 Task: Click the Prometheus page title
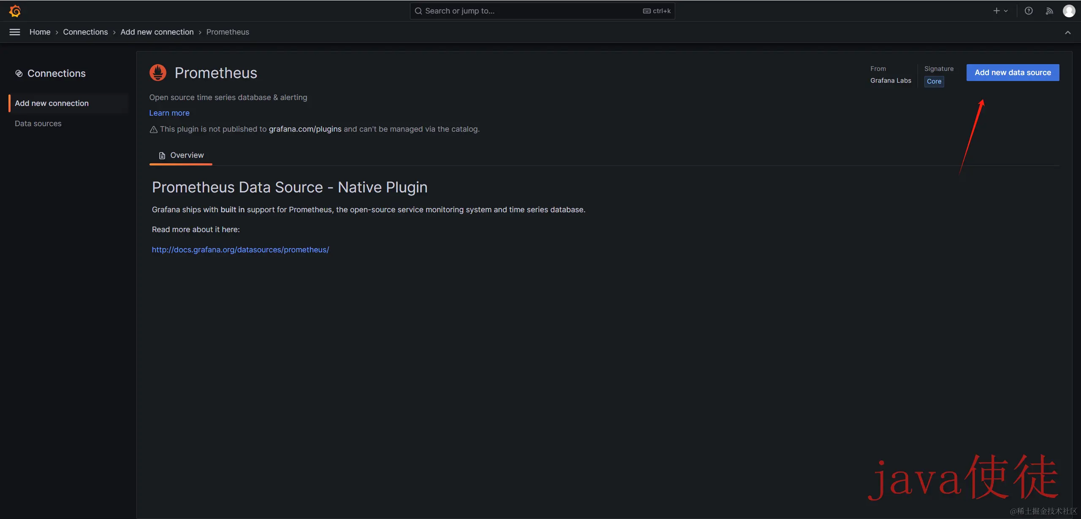tap(216, 73)
